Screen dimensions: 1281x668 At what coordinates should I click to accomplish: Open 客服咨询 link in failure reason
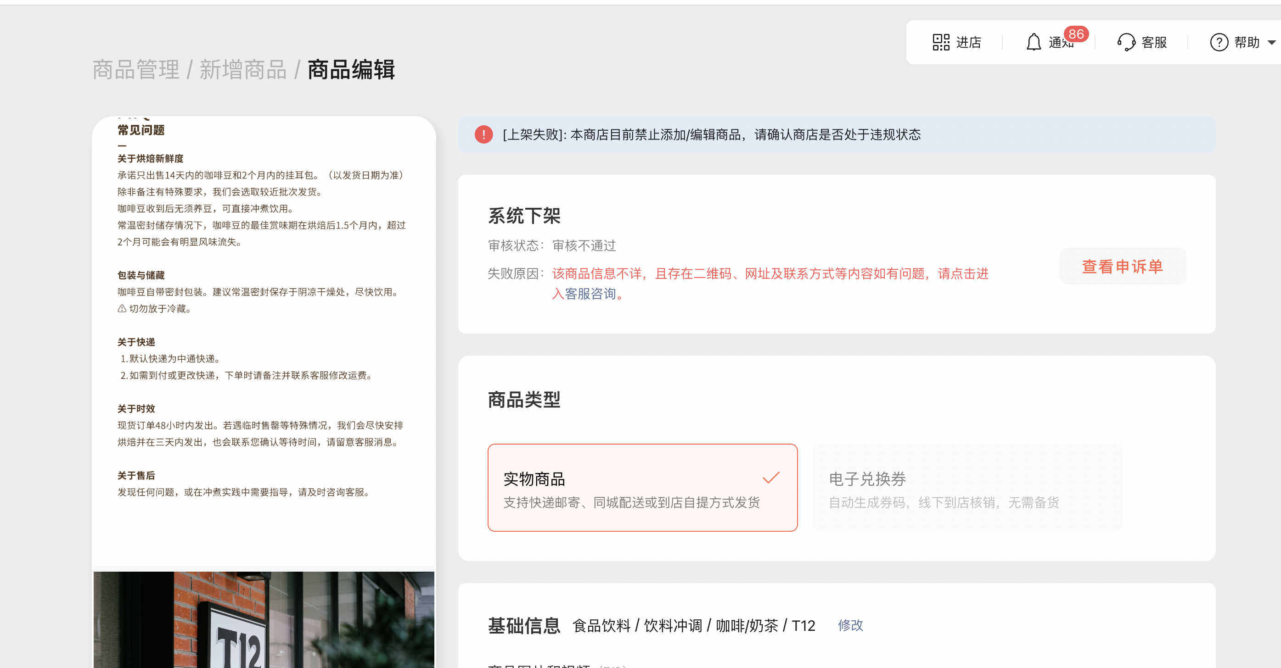590,294
